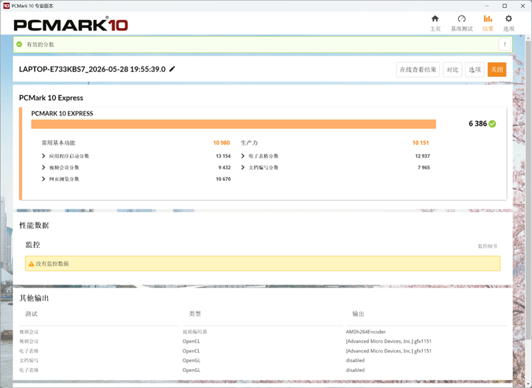Click the question mark help button
This screenshot has height=388, width=532.
pos(505,45)
